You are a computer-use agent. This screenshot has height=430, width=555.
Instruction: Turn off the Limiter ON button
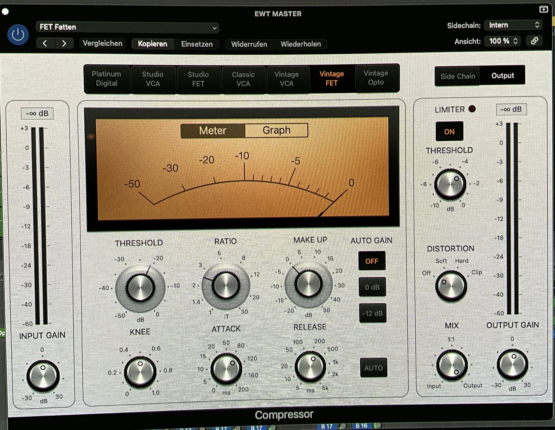[x=449, y=132]
